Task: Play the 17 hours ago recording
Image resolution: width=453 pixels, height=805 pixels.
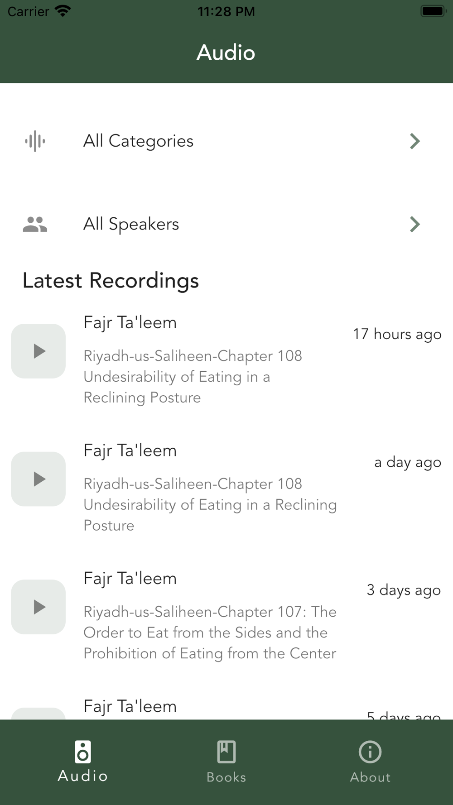Action: coord(39,351)
